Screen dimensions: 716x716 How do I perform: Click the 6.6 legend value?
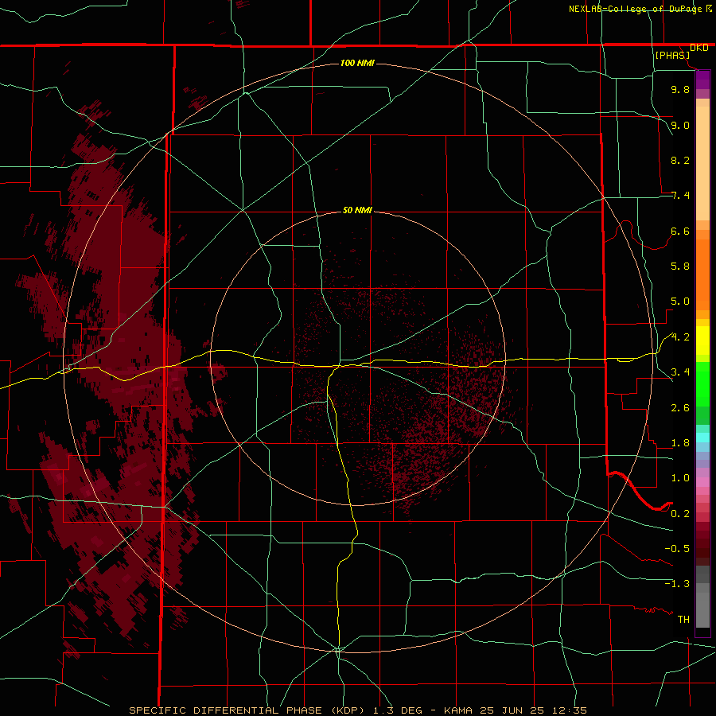[680, 231]
